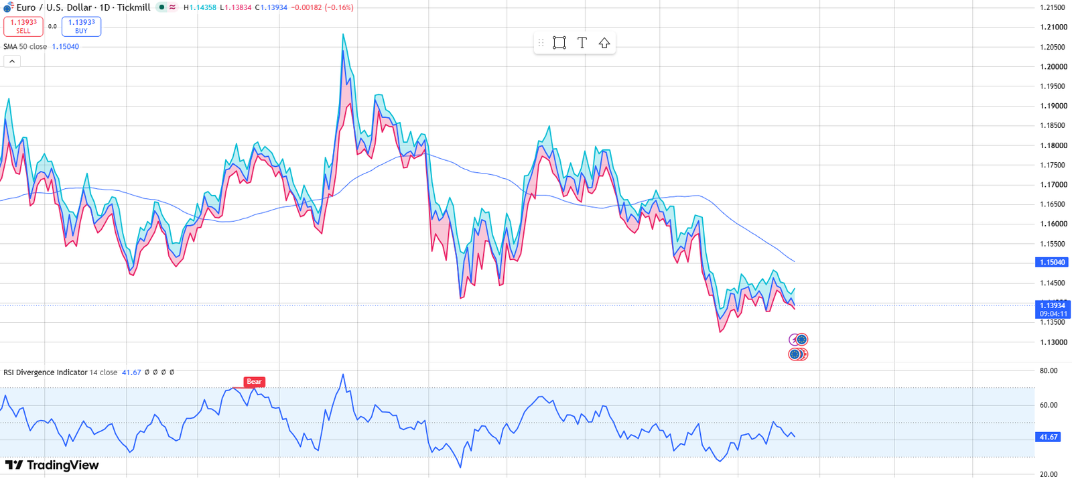Screen dimensions: 1072x481
Task: Click the blue 41.67 label on the RSI axis
Action: point(1048,437)
